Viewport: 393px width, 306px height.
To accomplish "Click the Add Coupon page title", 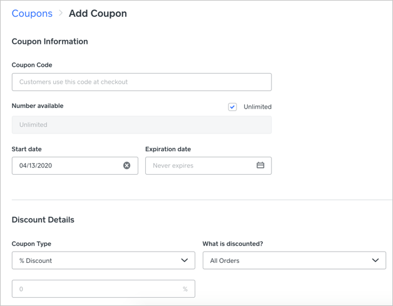I will 98,13.
